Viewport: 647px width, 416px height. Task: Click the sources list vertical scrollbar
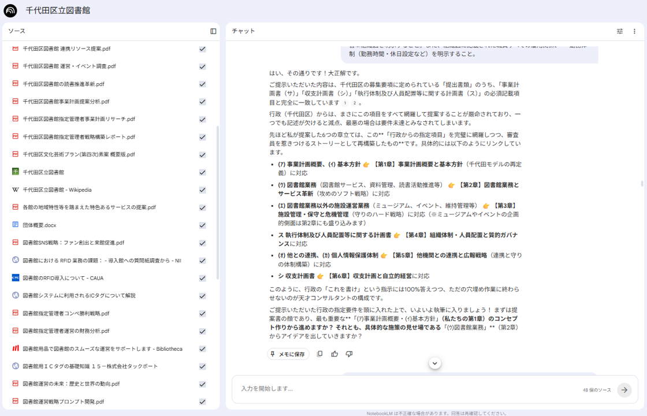[218, 202]
